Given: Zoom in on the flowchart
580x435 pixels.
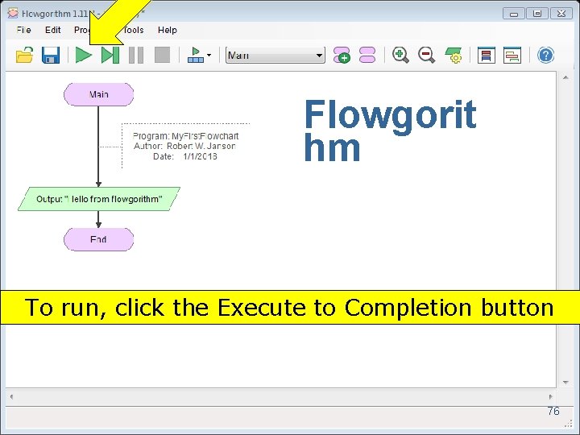Looking at the screenshot, I should pyautogui.click(x=400, y=56).
